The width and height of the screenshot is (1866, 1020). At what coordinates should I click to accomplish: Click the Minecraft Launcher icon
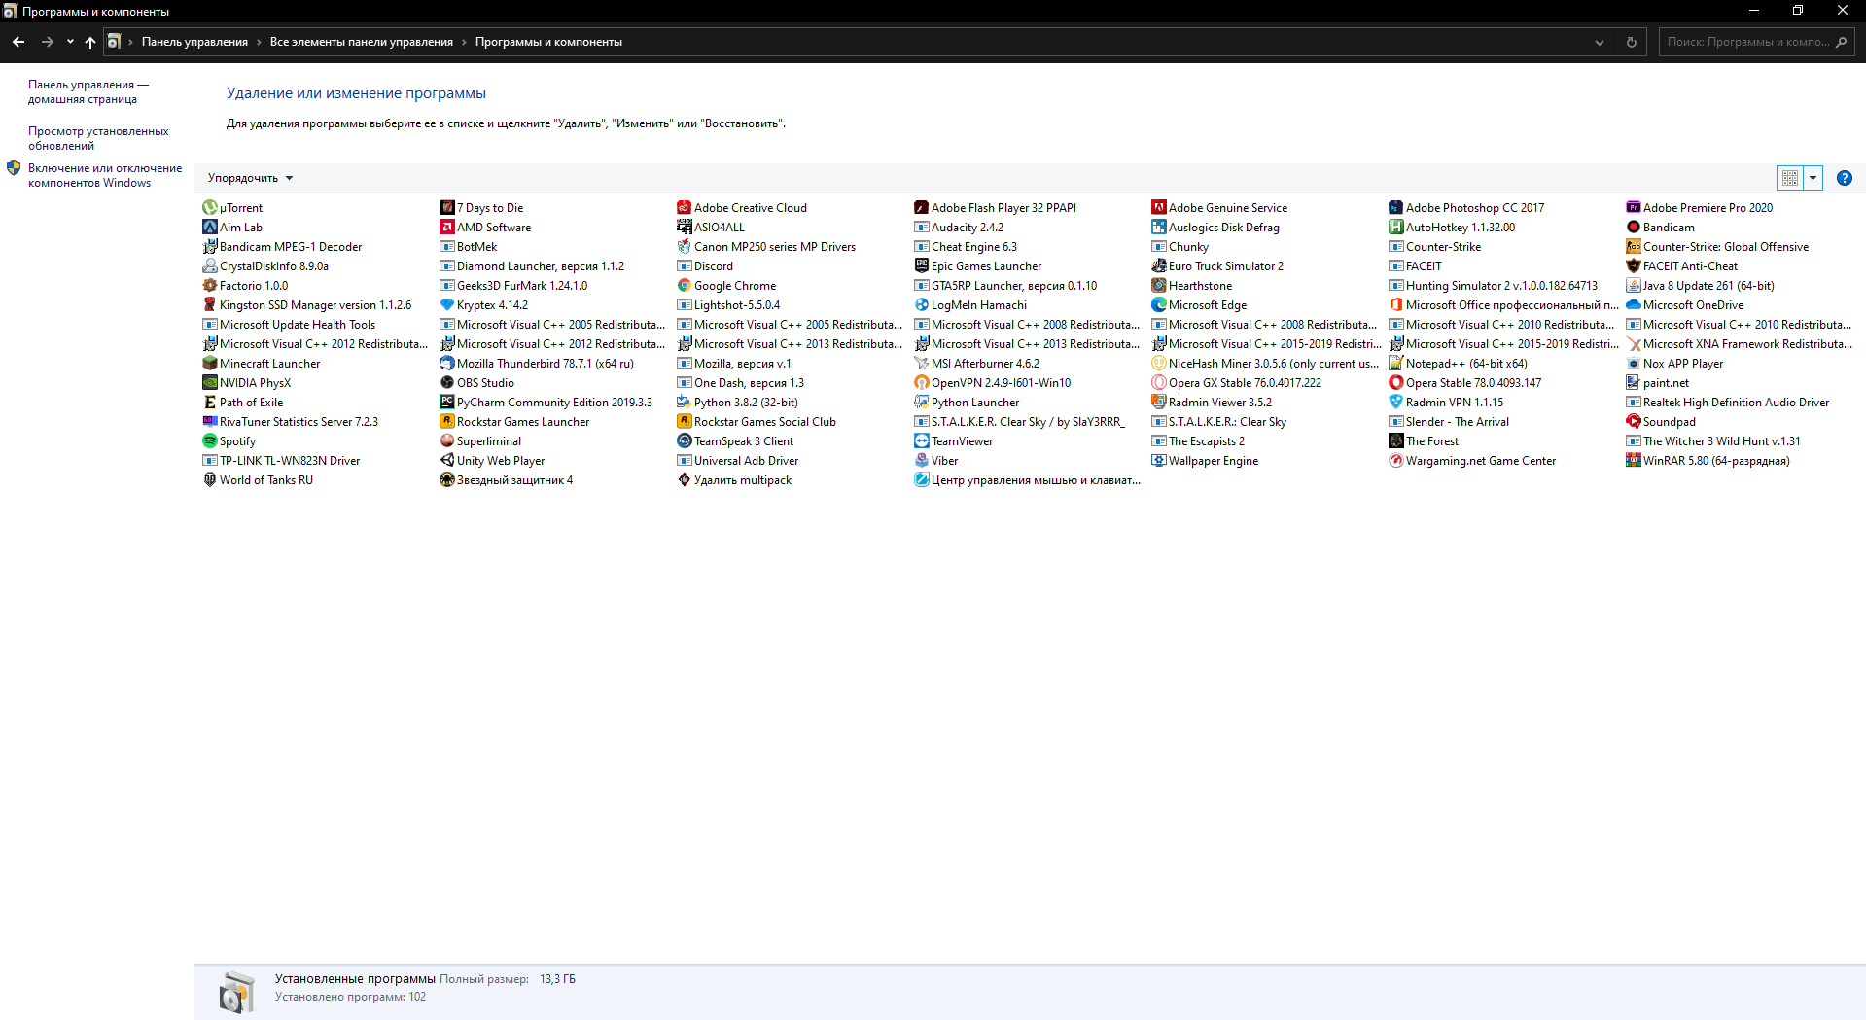(x=209, y=363)
